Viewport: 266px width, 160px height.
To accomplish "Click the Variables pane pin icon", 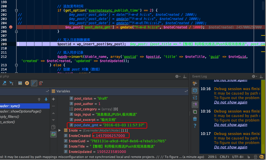I will pos(186,91).
